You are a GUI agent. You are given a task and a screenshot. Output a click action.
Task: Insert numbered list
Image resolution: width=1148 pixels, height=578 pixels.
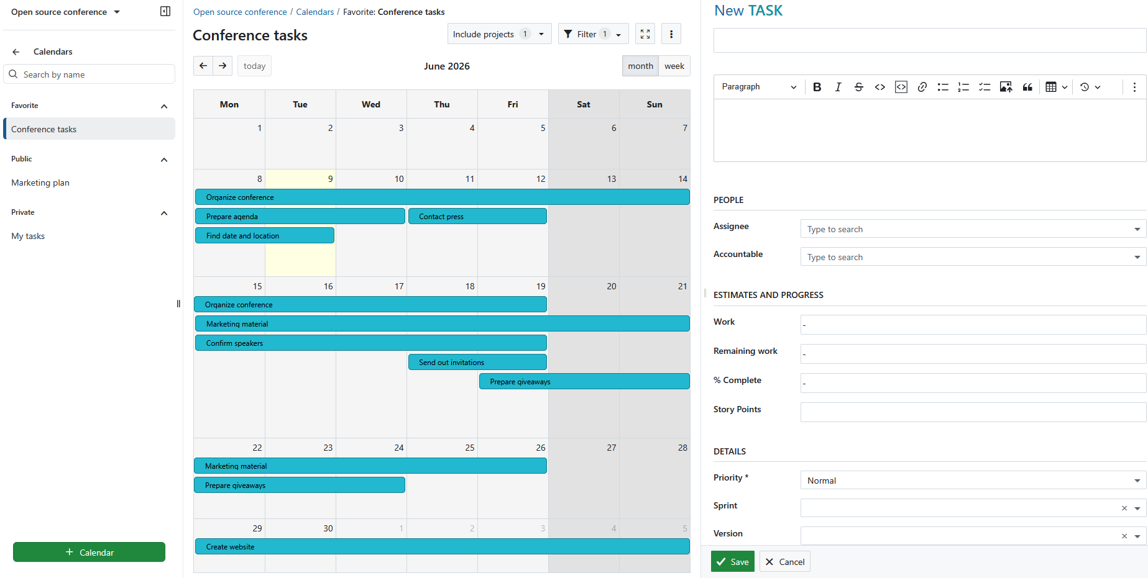click(x=963, y=87)
